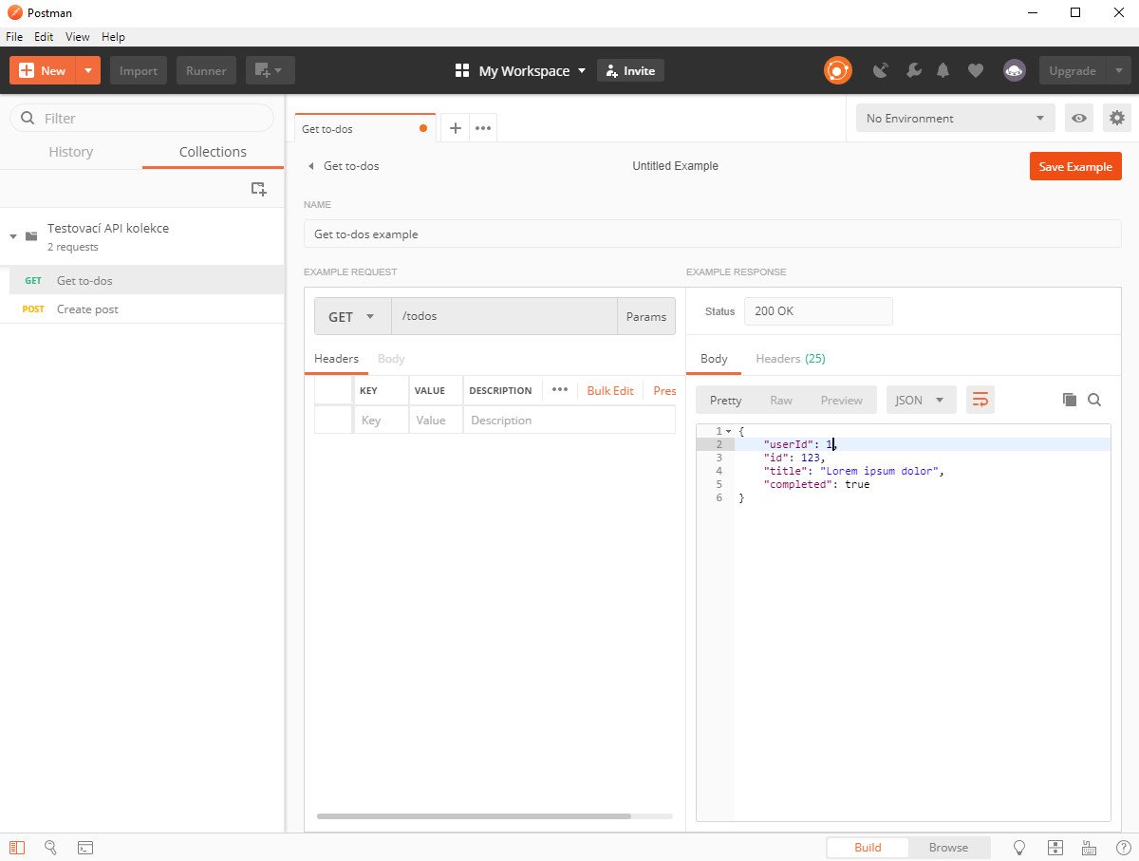Viewport: 1139px width, 861px height.
Task: Toggle line wrap in the response body
Action: 980,400
